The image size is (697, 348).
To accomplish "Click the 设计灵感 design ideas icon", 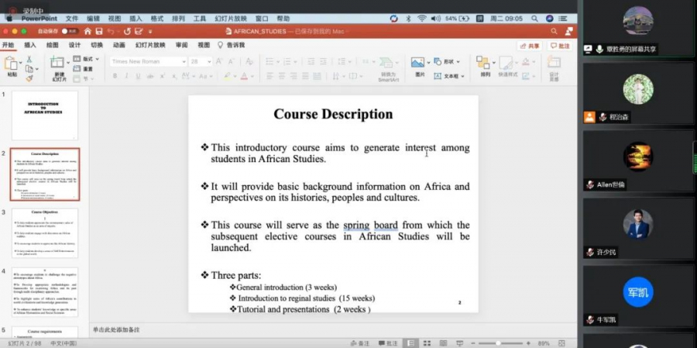I will pyautogui.click(x=554, y=64).
